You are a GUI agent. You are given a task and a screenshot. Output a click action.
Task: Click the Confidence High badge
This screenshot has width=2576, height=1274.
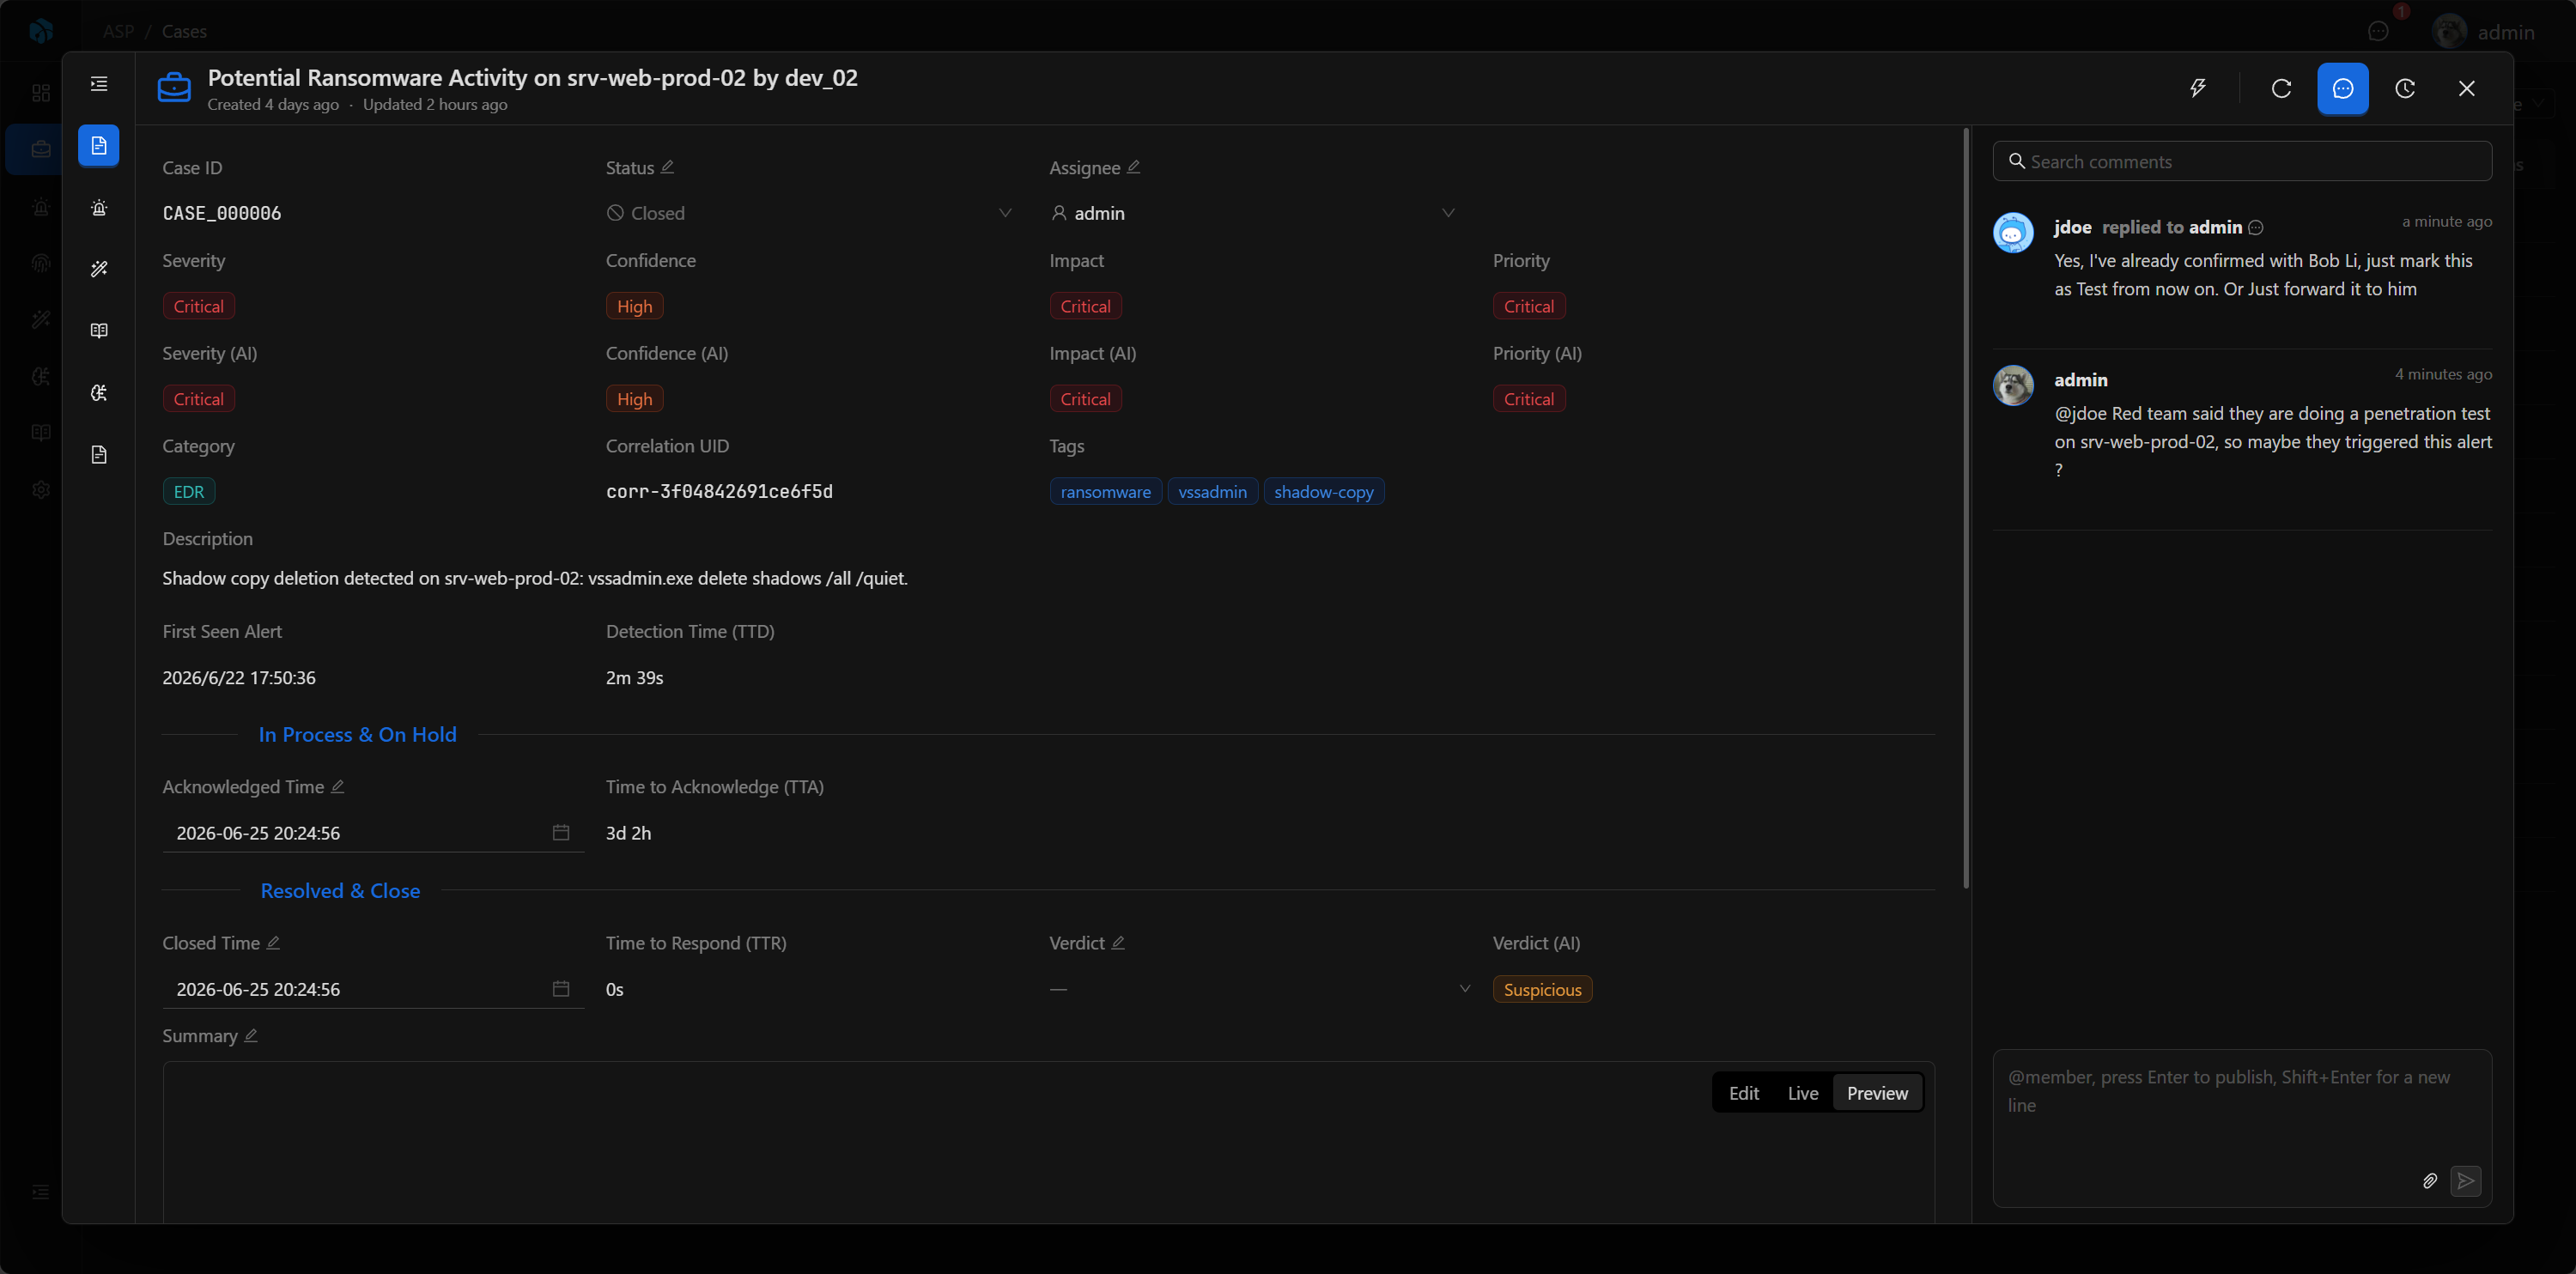(x=634, y=306)
